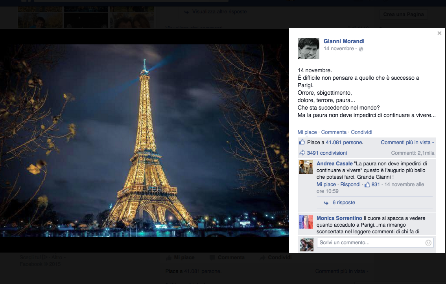Click the Commenta speech-bubble icon at page bottom

(213, 257)
